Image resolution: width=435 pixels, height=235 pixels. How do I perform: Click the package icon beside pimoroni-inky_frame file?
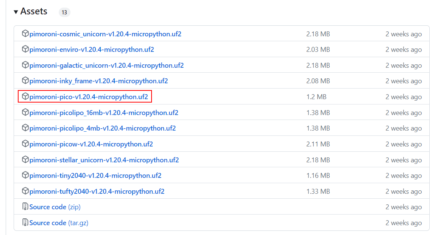pyautogui.click(x=25, y=81)
